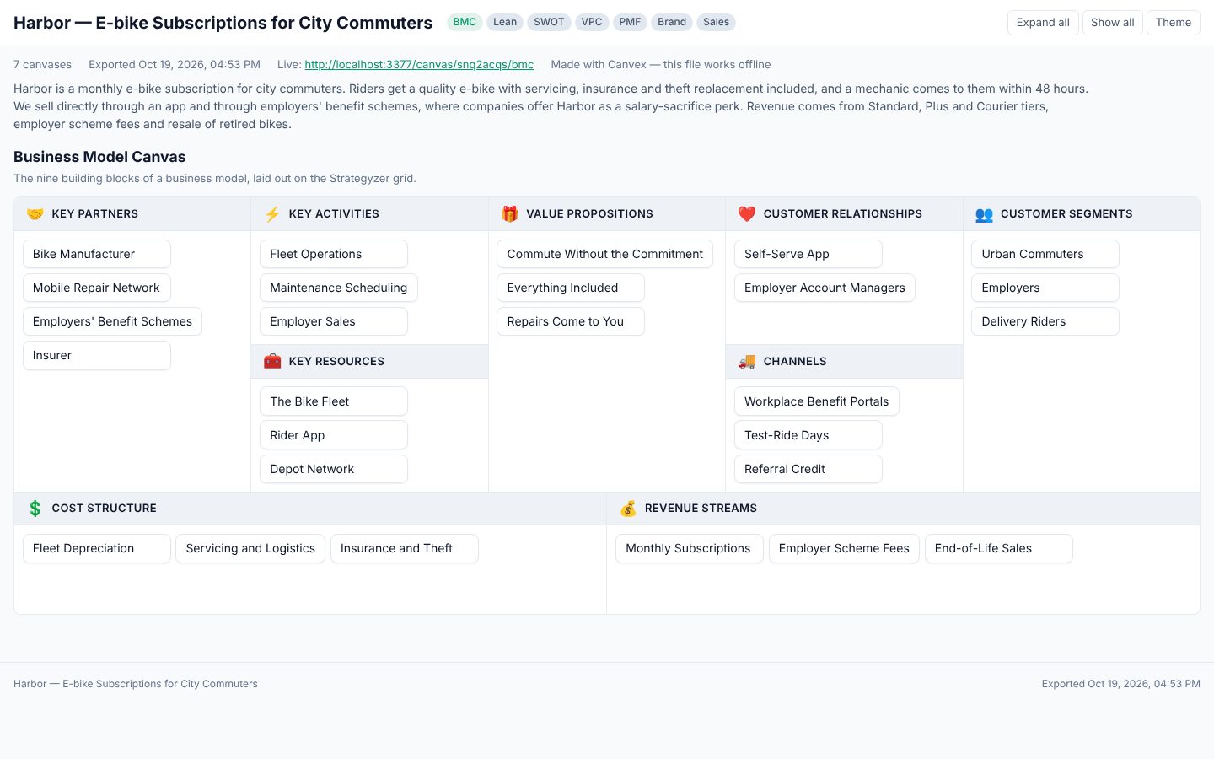Click the people icon beside Customer Segments

coord(984,214)
